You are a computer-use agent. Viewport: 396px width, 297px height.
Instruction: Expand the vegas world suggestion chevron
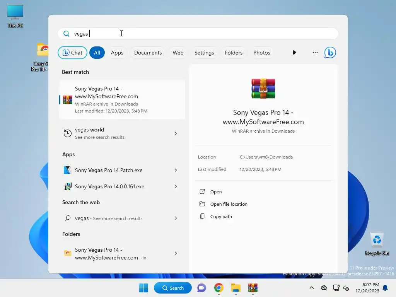tap(176, 133)
